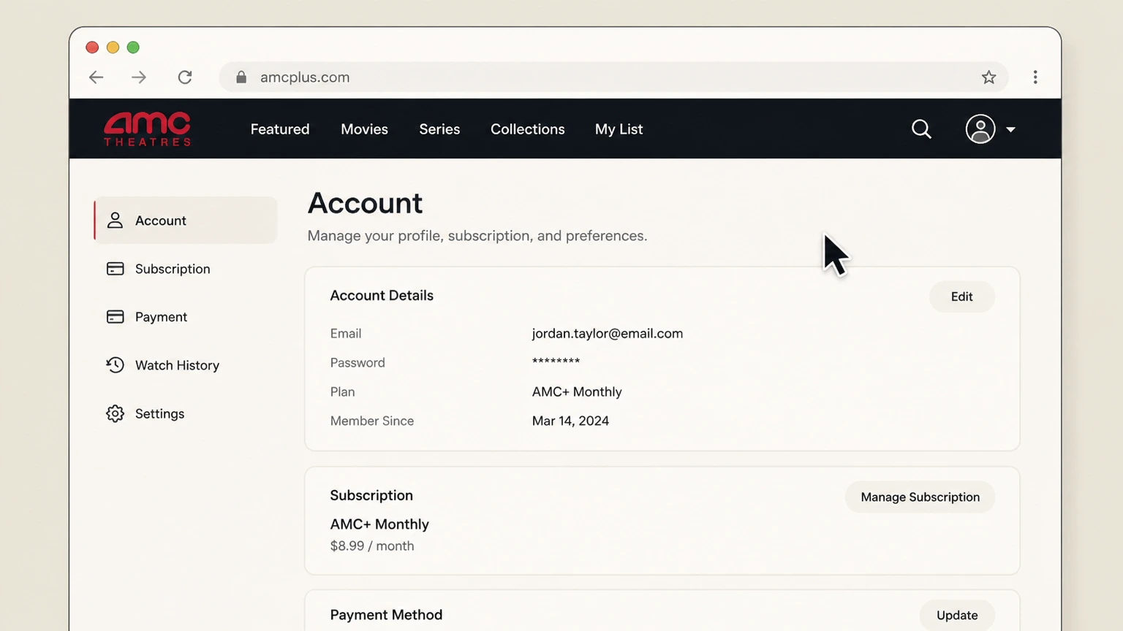The width and height of the screenshot is (1123, 631).
Task: Open the Featured nav item
Action: tap(280, 129)
